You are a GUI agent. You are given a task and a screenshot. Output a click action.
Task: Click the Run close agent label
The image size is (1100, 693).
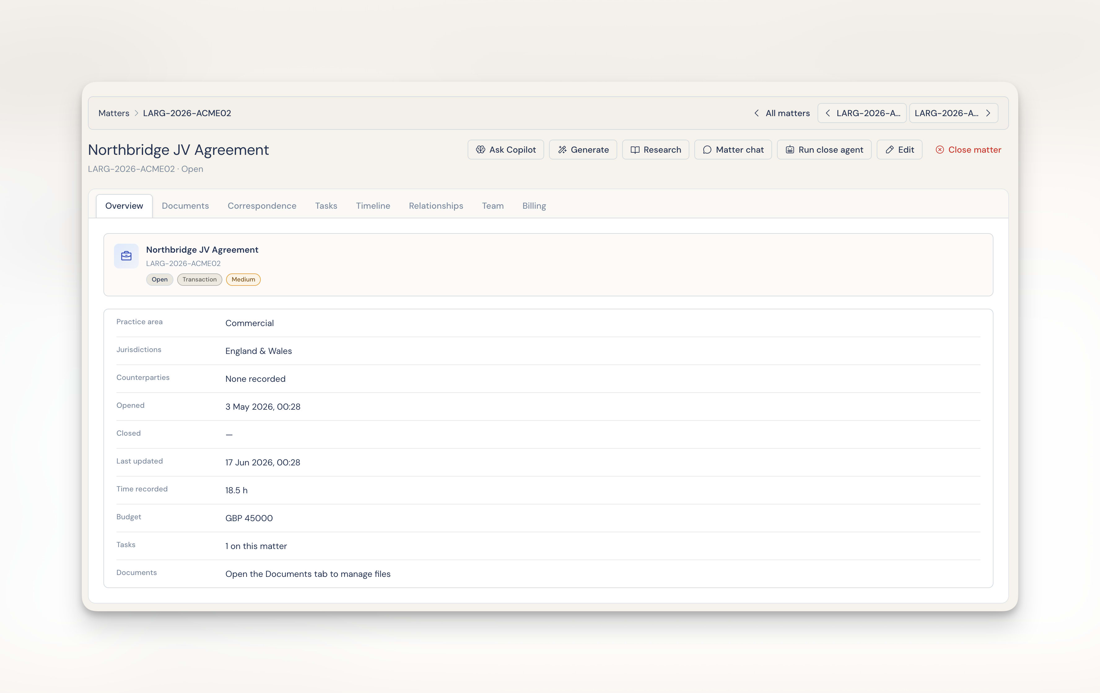(831, 150)
